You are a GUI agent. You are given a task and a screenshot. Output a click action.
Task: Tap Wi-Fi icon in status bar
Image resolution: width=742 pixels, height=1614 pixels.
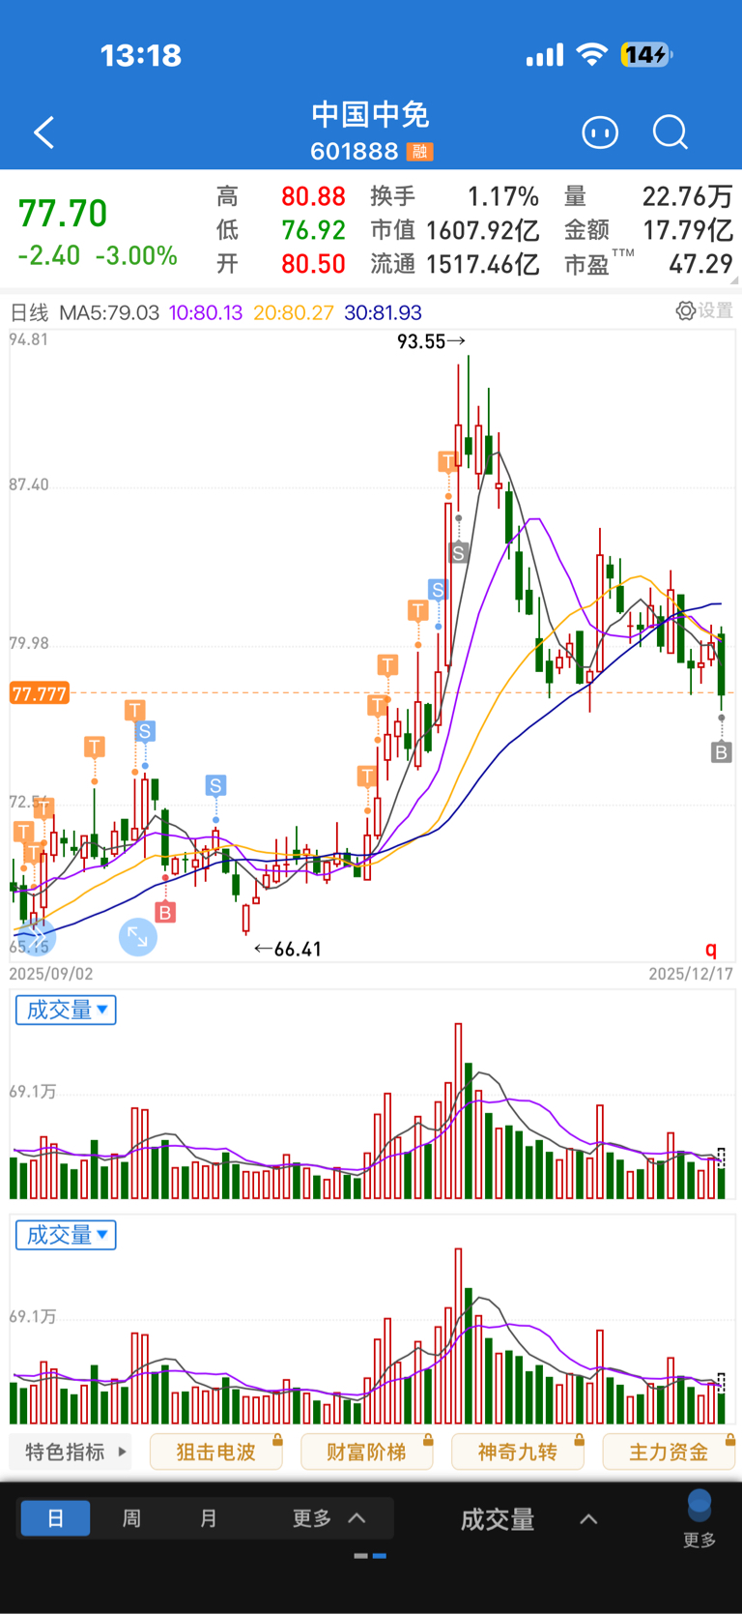[x=591, y=55]
